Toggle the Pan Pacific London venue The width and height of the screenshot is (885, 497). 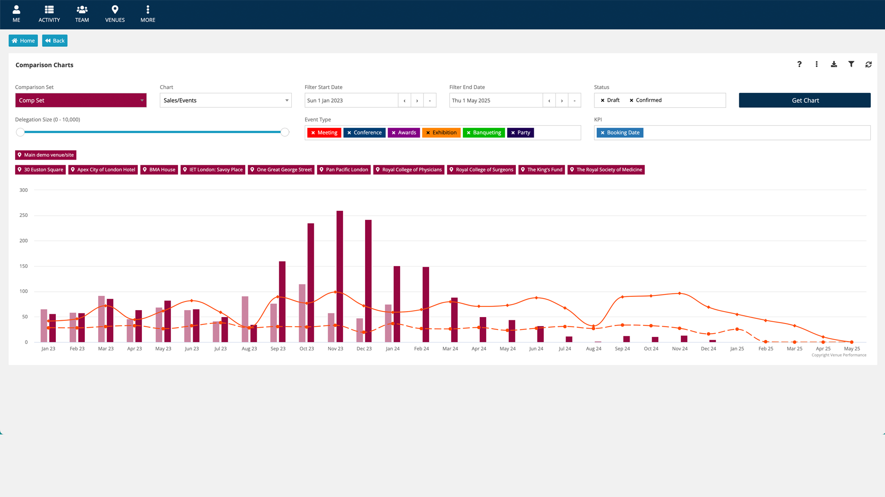[x=344, y=170]
